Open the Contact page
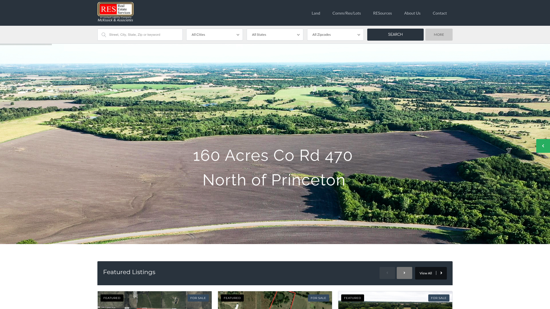Image resolution: width=550 pixels, height=309 pixels. [x=439, y=13]
